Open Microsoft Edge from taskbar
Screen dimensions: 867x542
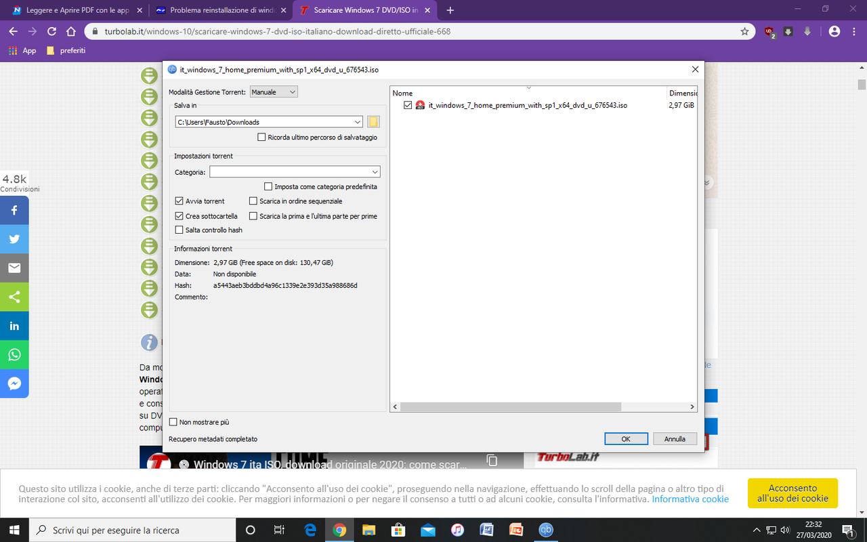[311, 530]
